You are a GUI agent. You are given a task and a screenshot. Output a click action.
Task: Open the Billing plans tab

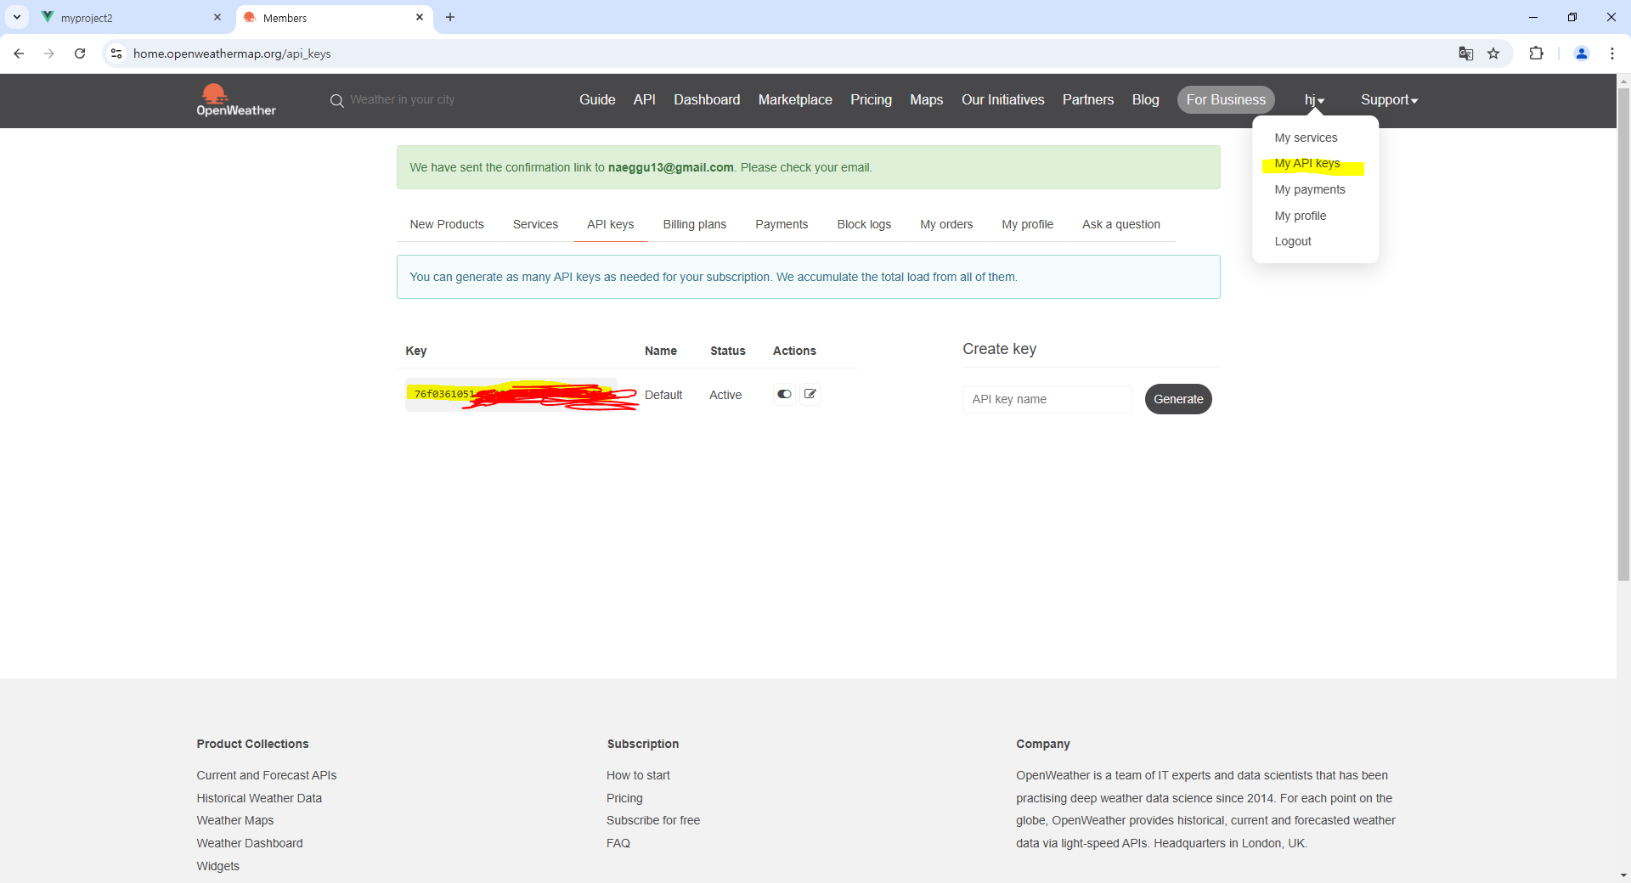(694, 224)
